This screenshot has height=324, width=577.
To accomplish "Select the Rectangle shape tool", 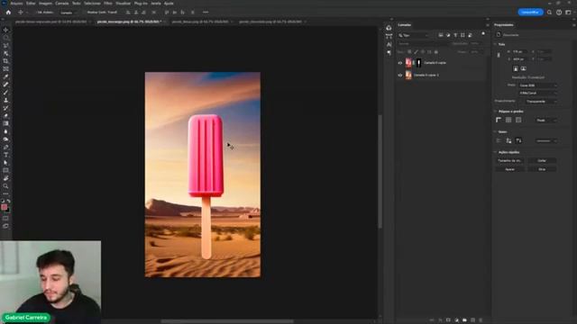I will pos(5,170).
